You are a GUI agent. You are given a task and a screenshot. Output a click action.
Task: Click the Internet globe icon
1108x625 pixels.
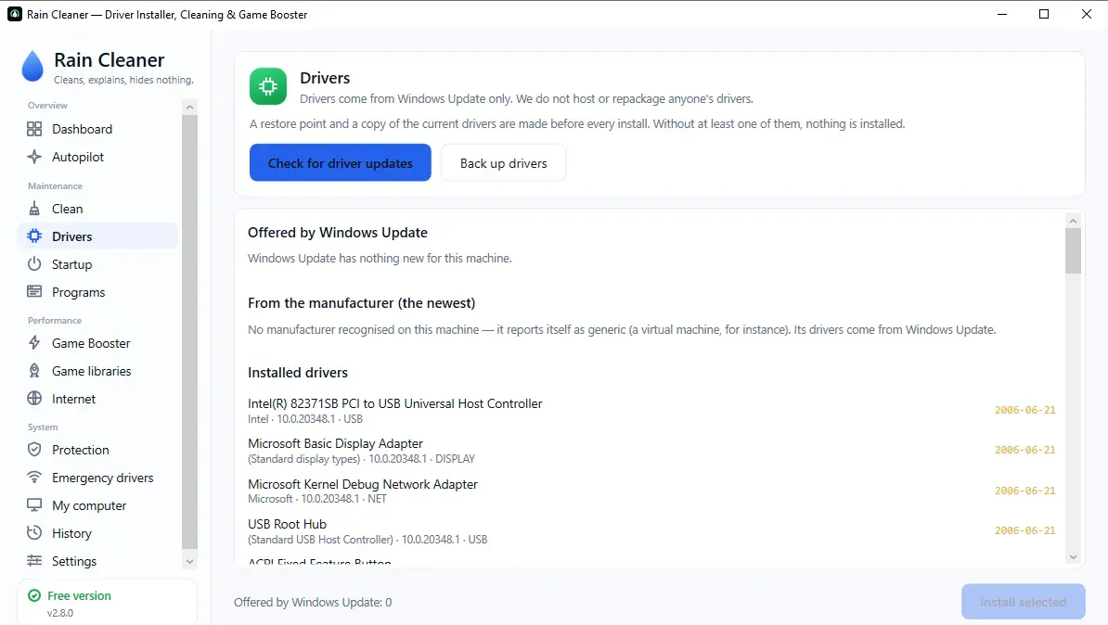(34, 399)
